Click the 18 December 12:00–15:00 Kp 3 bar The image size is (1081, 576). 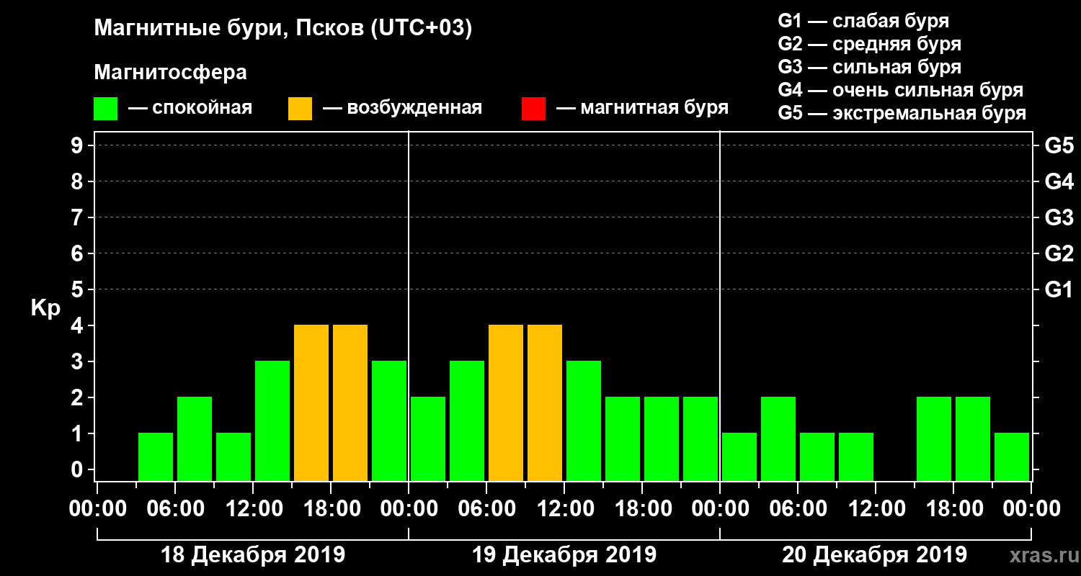[x=272, y=420]
